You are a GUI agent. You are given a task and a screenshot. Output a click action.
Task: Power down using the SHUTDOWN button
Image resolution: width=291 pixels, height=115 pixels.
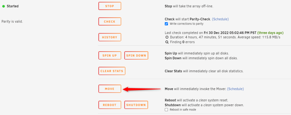coord(136,105)
